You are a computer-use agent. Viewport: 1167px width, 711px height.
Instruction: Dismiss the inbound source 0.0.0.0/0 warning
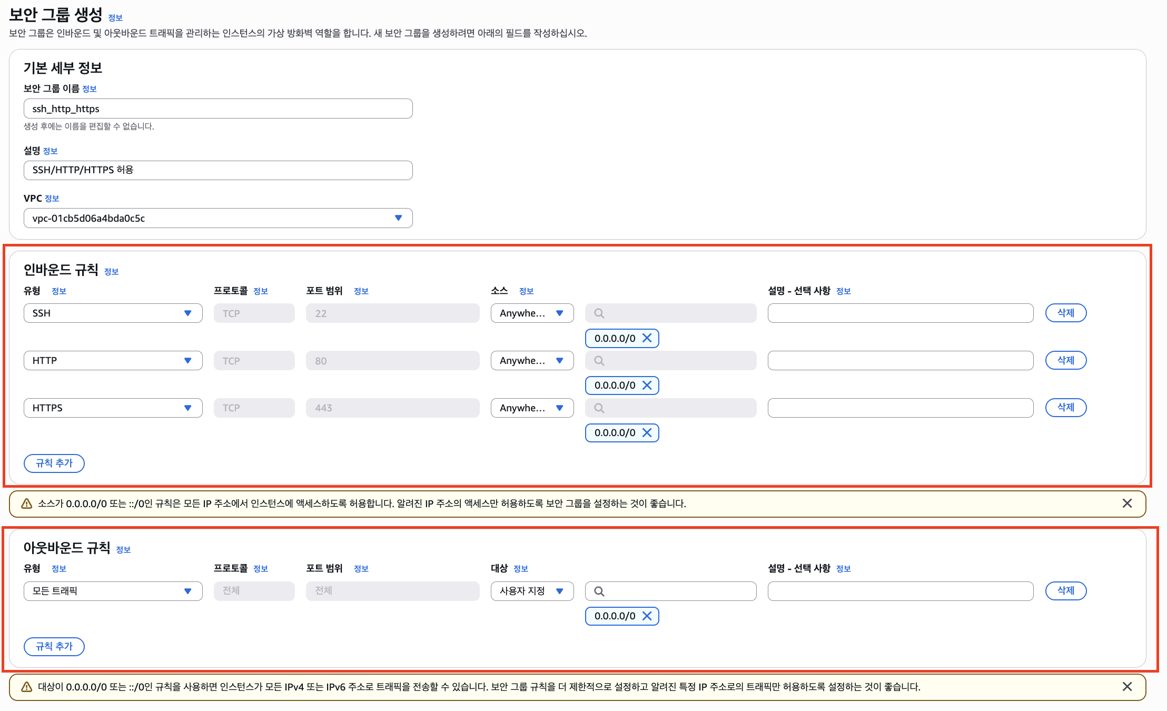coord(1127,503)
